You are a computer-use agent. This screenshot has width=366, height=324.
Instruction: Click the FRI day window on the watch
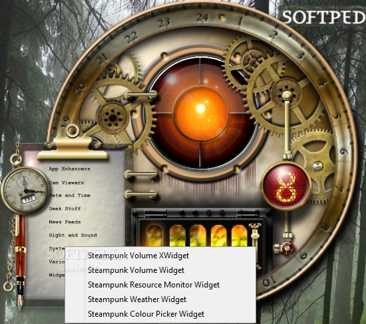click(x=29, y=200)
